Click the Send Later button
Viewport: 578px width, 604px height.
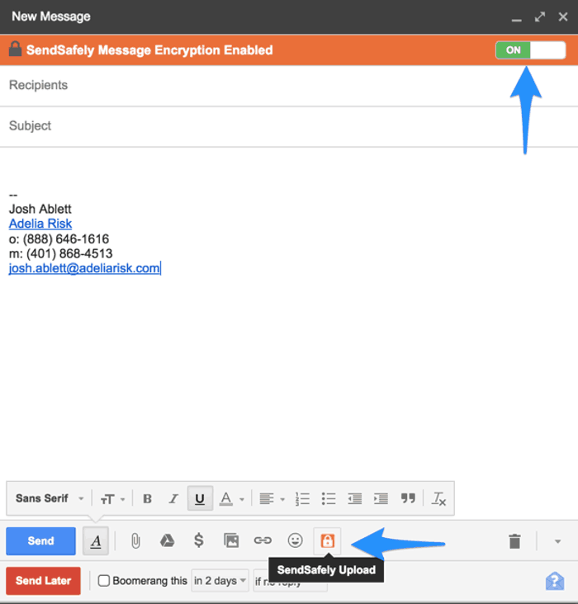[x=43, y=581]
